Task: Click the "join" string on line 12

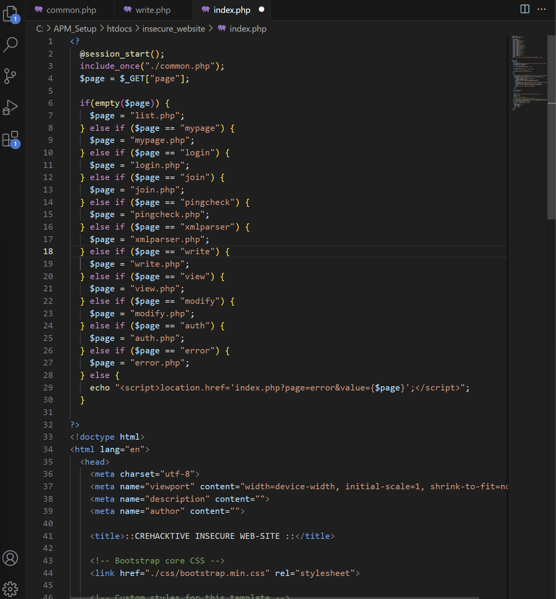Action: click(x=195, y=177)
